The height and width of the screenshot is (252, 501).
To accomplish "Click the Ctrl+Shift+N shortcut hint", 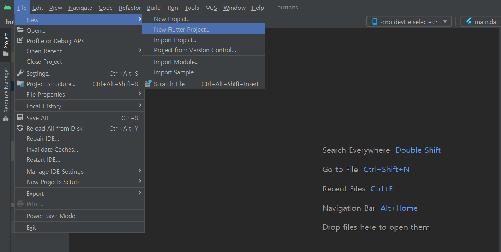I will click(x=387, y=169).
